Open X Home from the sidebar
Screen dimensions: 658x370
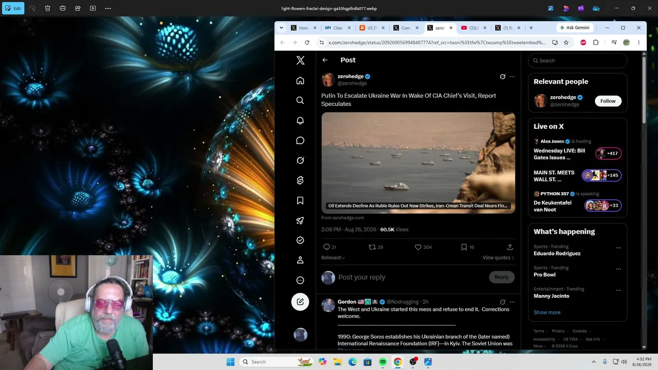[x=300, y=81]
